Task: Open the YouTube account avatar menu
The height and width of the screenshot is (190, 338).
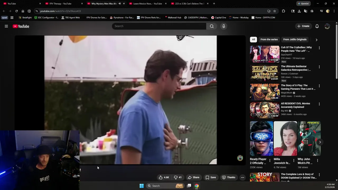Action: click(327, 26)
